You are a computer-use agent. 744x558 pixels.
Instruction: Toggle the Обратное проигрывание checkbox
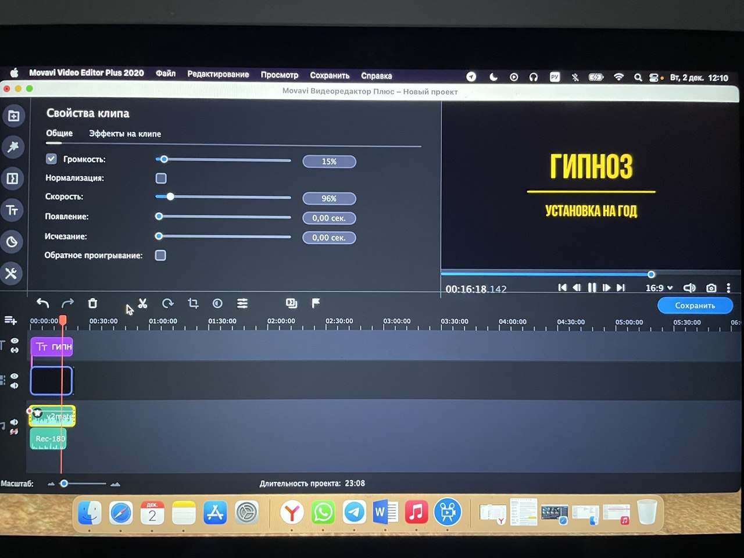pyautogui.click(x=160, y=255)
